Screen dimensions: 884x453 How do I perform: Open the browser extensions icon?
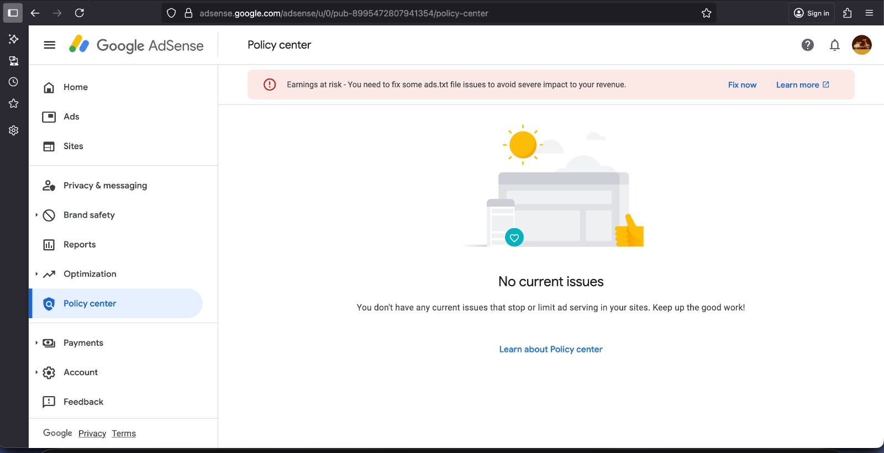pos(847,13)
